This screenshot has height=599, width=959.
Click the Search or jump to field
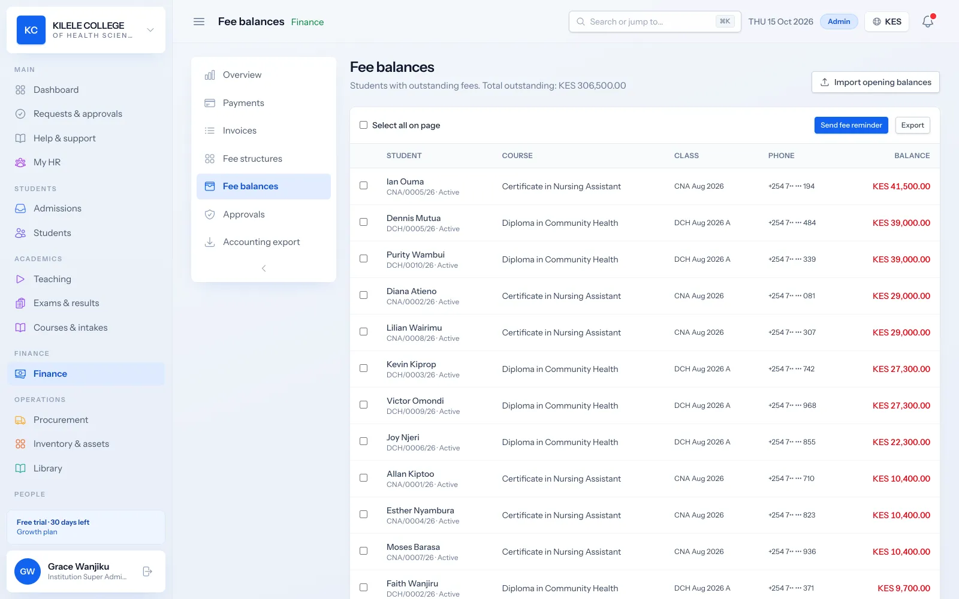(655, 22)
